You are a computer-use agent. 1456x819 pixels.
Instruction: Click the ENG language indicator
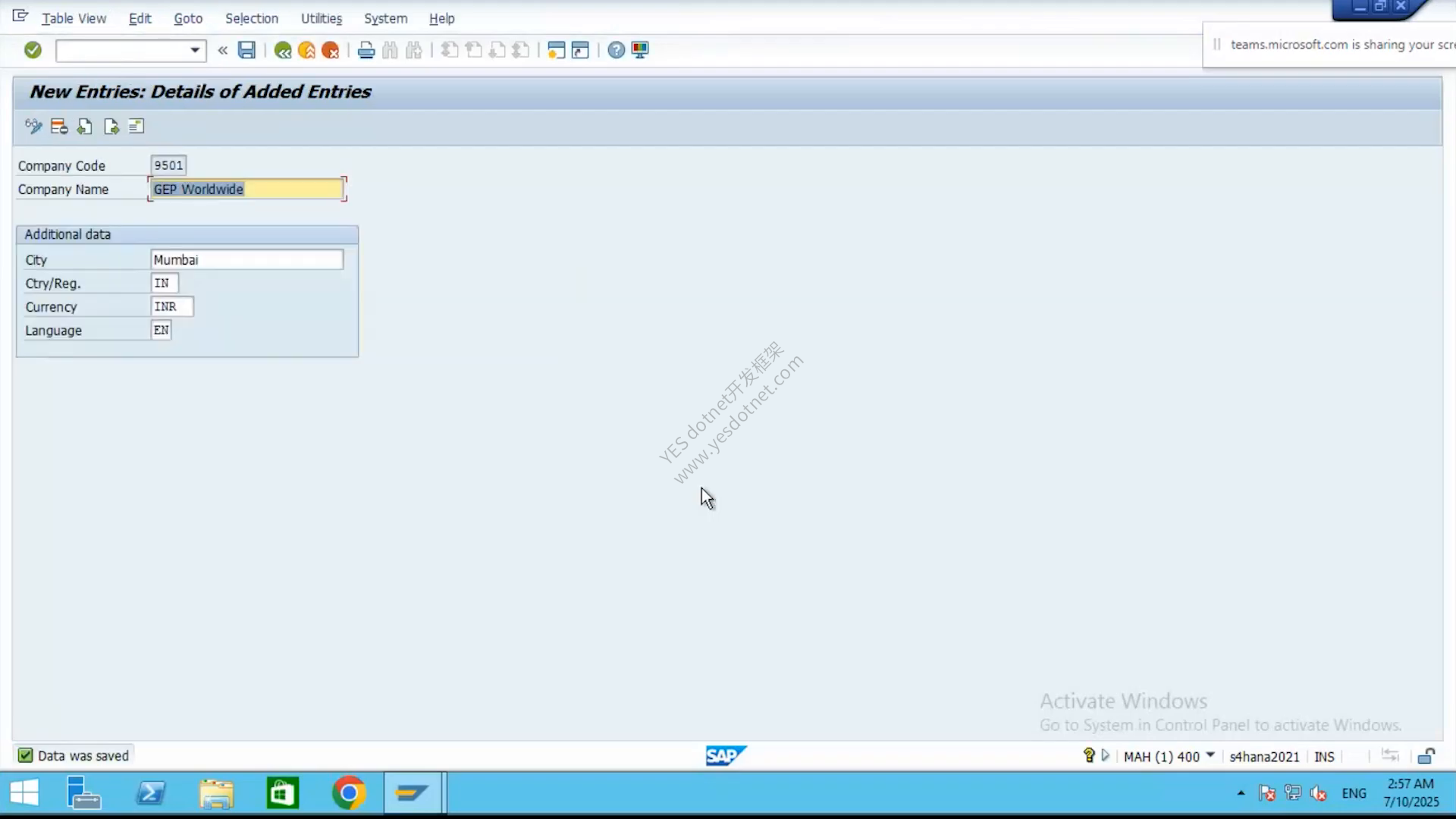tap(1354, 793)
